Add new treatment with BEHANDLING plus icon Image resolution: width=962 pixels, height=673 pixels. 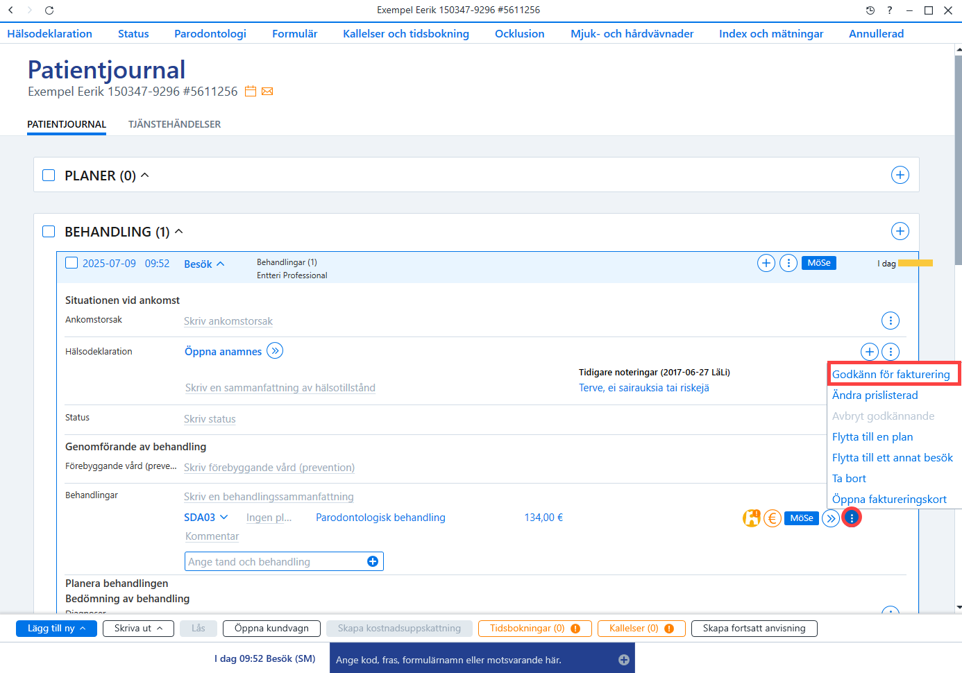tap(900, 231)
